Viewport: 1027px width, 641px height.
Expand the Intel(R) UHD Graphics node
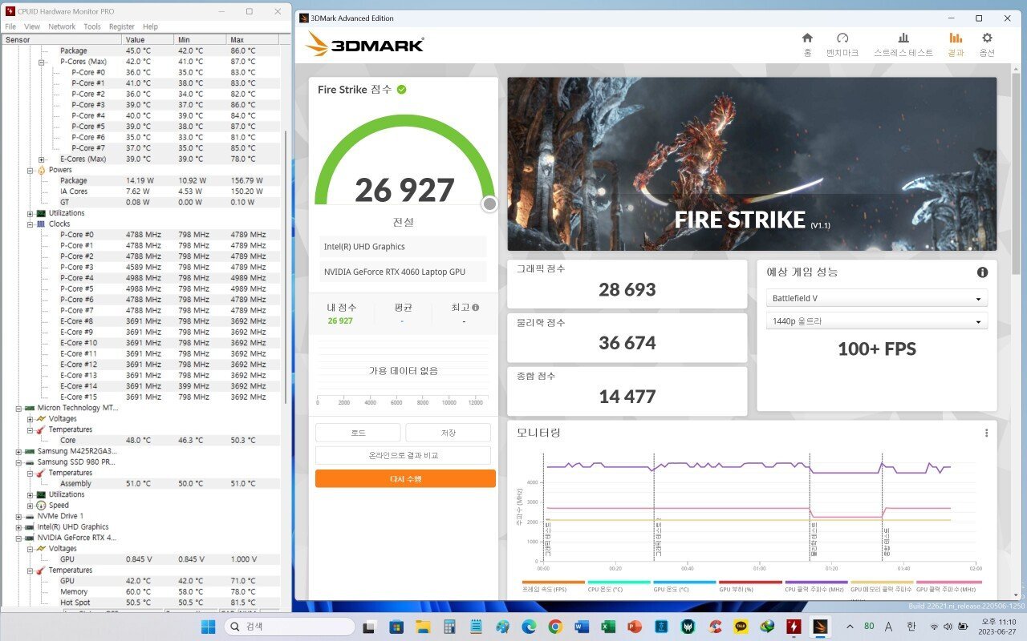[x=18, y=527]
